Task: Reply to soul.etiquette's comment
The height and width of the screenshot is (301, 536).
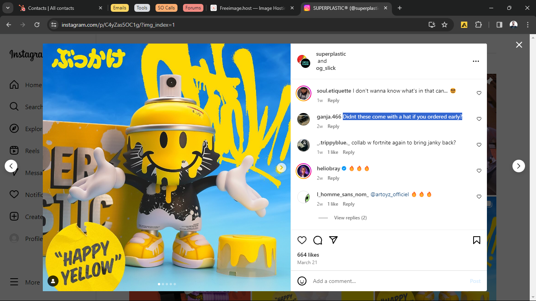Action: click(x=333, y=100)
